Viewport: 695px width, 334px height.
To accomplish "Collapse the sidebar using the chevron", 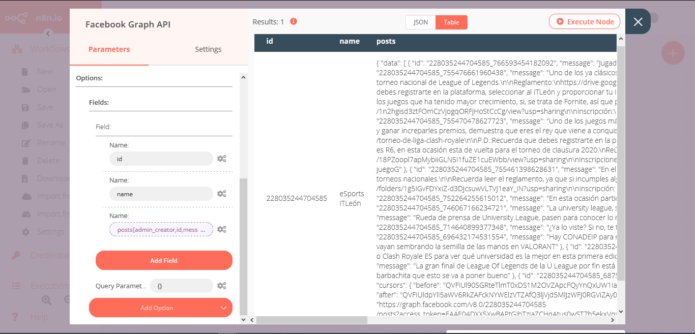I will [48, 34].
